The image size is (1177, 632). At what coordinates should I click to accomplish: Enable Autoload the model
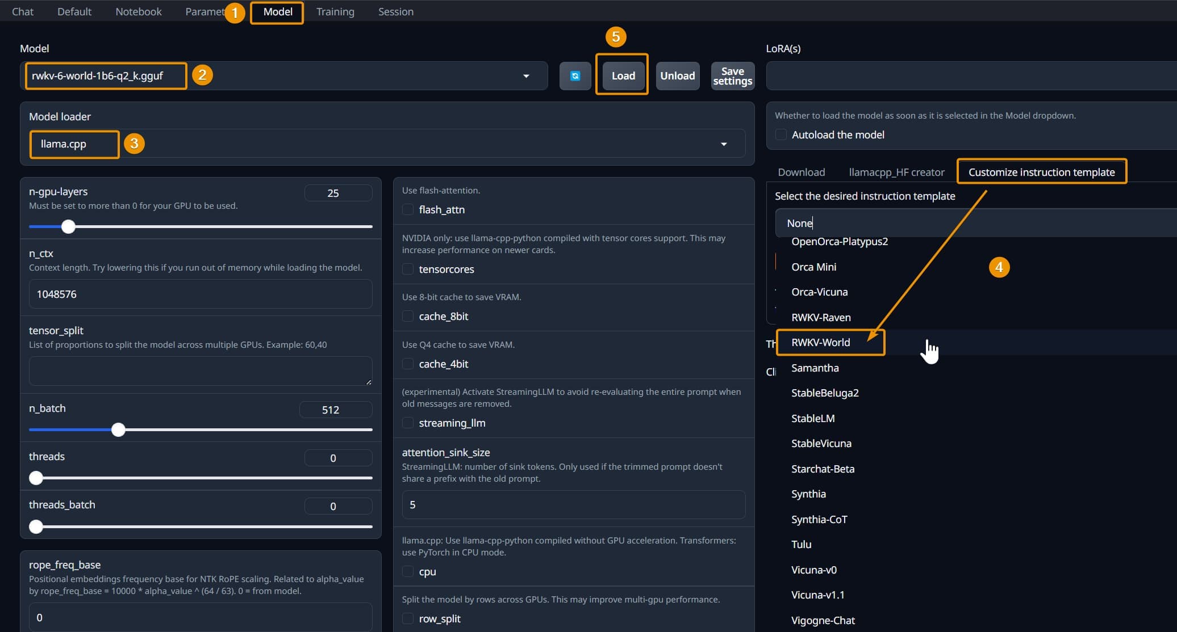781,134
